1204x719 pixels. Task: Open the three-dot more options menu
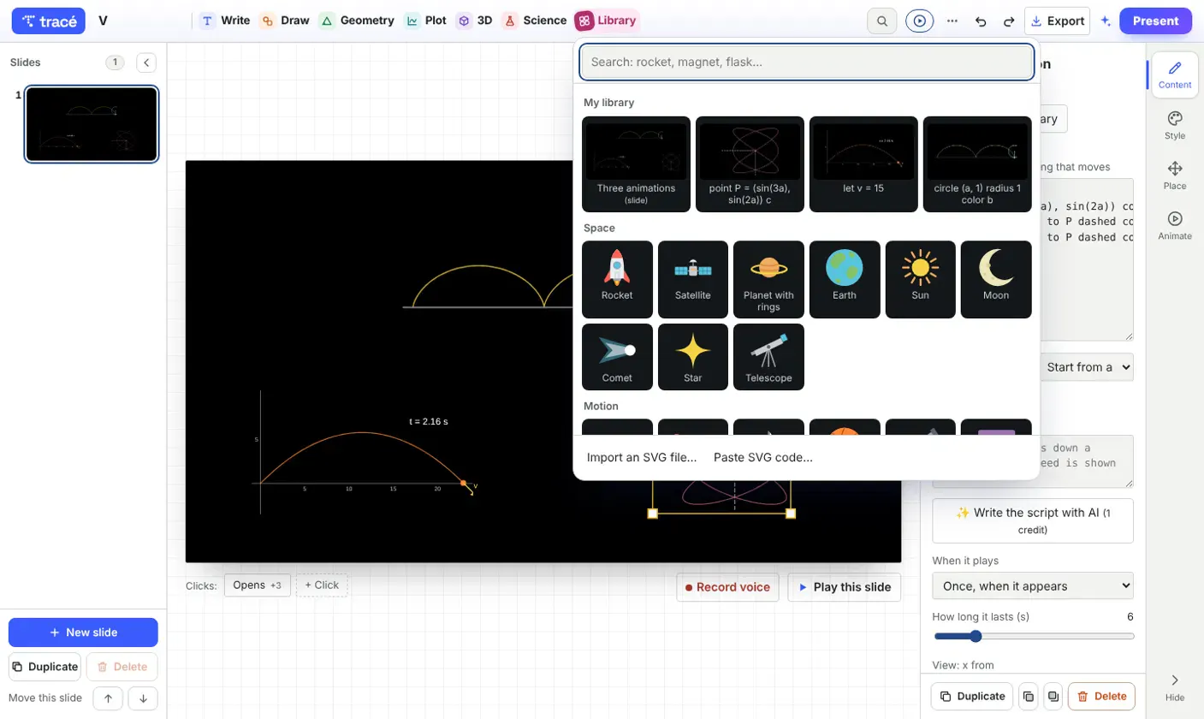pos(952,21)
